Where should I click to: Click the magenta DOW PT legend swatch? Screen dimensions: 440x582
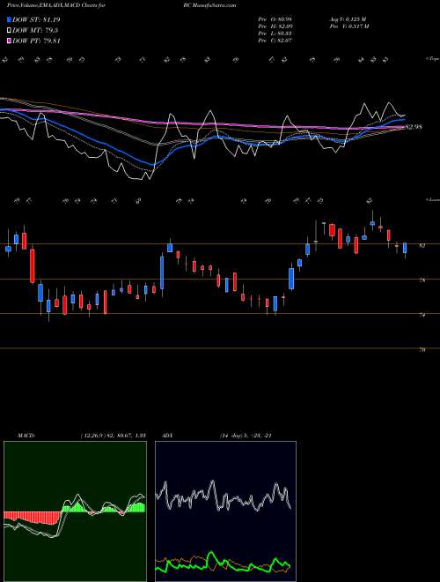click(10, 41)
